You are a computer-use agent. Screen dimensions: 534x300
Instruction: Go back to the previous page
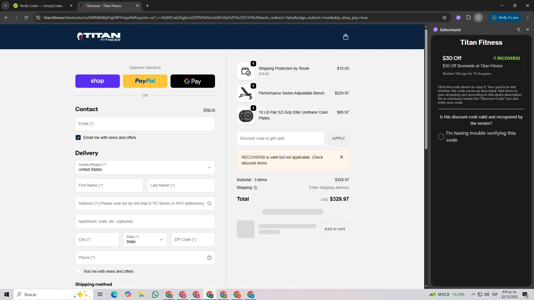click(x=6, y=17)
